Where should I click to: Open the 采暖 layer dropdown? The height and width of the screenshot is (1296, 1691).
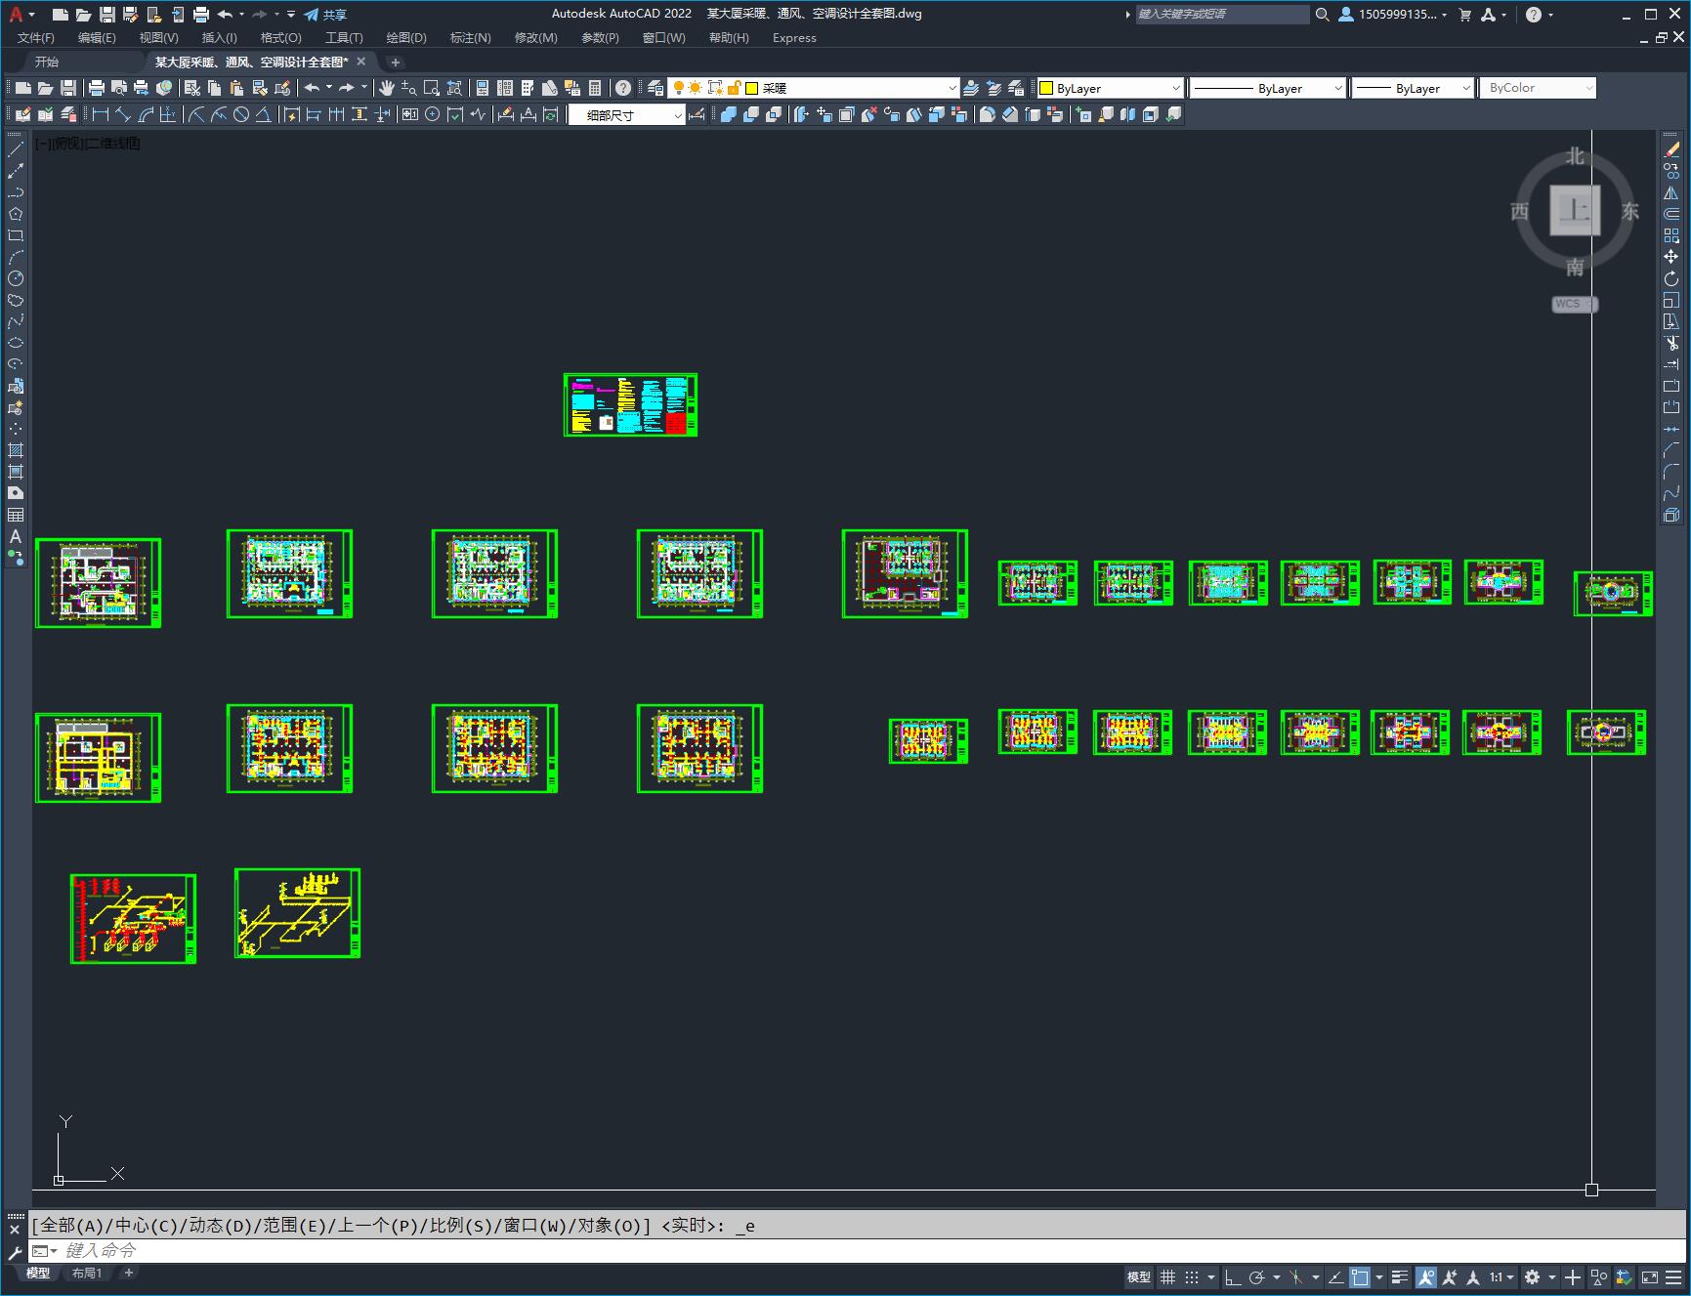tap(952, 88)
